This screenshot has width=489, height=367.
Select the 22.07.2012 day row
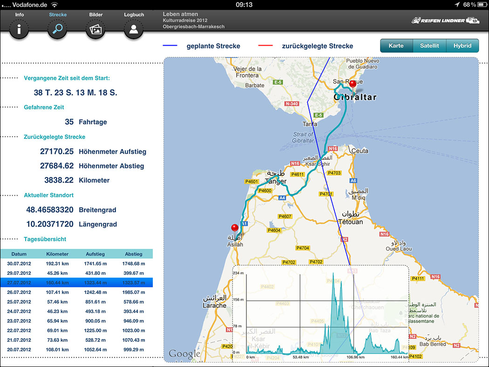coord(76,331)
